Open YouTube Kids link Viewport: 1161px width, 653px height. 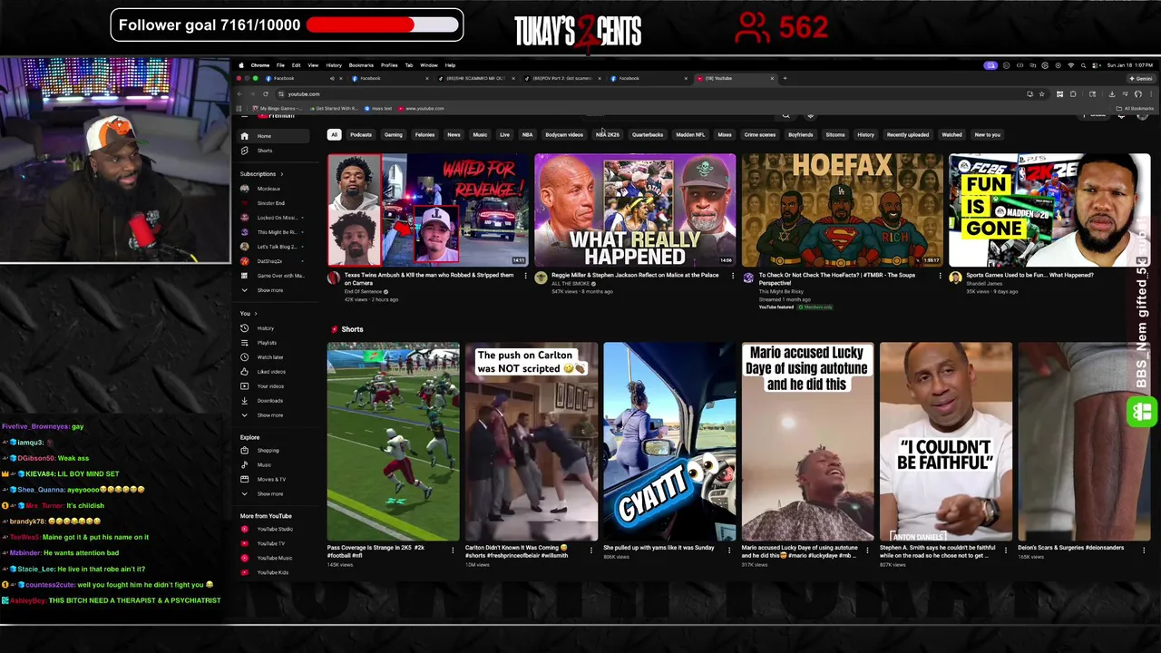tap(272, 572)
